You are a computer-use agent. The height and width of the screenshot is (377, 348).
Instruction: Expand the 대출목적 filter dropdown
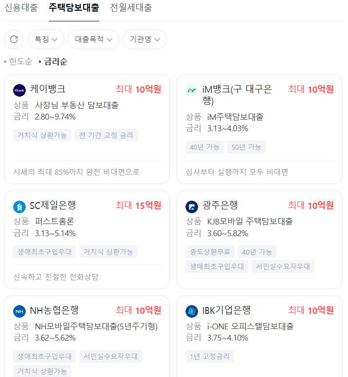click(x=93, y=39)
